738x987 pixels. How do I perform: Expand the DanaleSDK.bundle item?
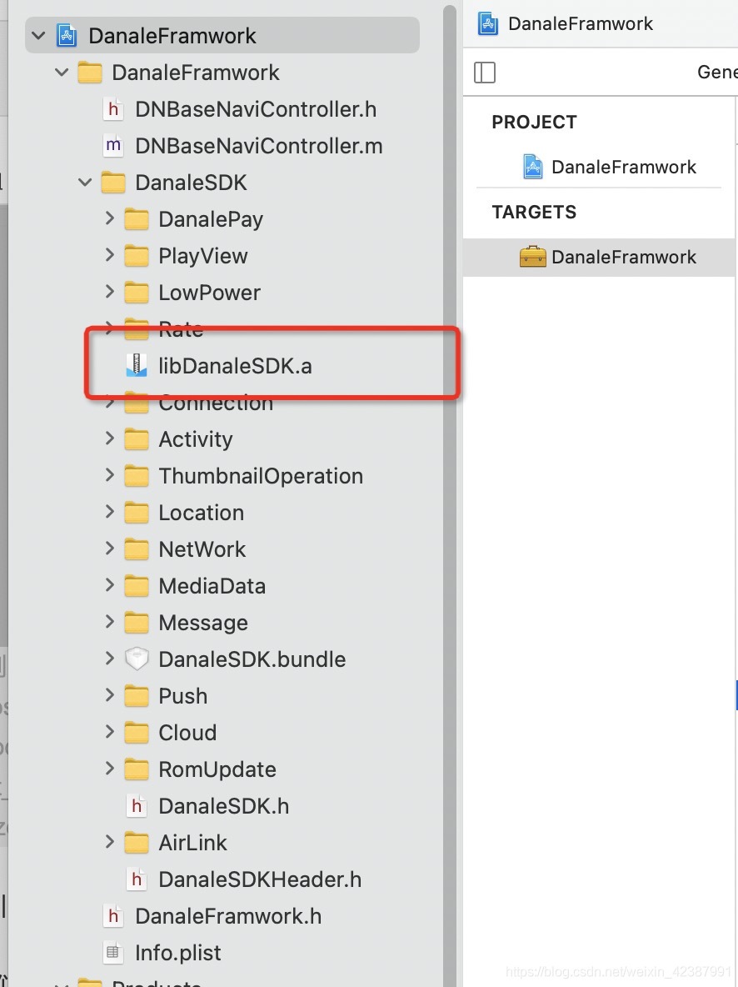(109, 659)
